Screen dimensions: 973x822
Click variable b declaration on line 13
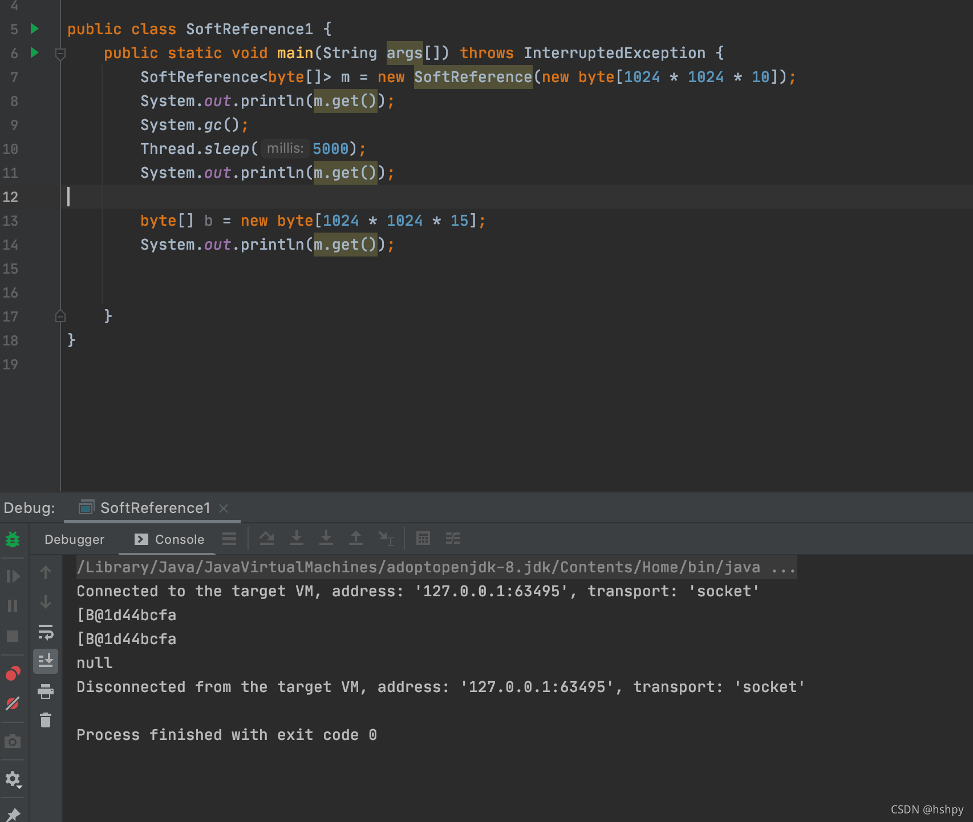pyautogui.click(x=209, y=221)
